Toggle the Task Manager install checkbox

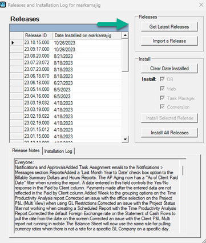coord(162,98)
